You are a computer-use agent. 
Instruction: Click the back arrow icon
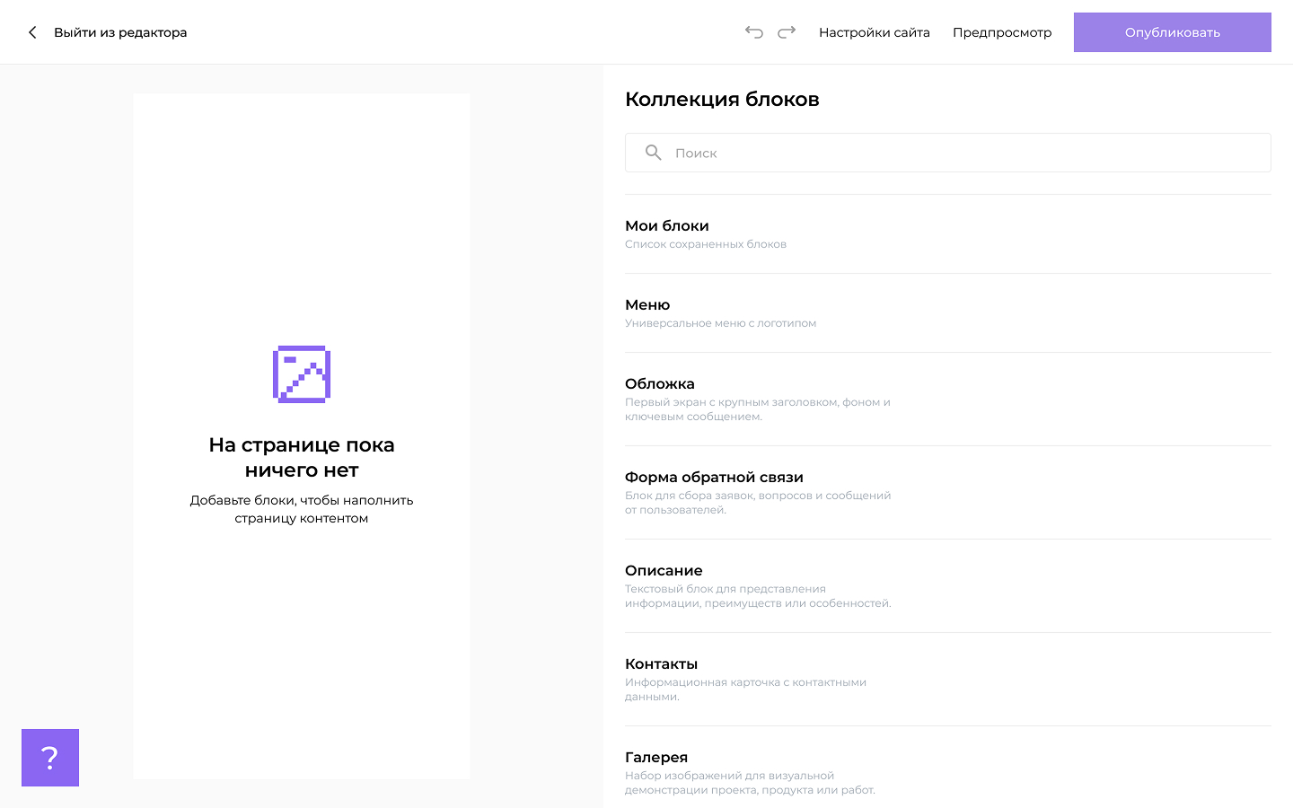[32, 32]
